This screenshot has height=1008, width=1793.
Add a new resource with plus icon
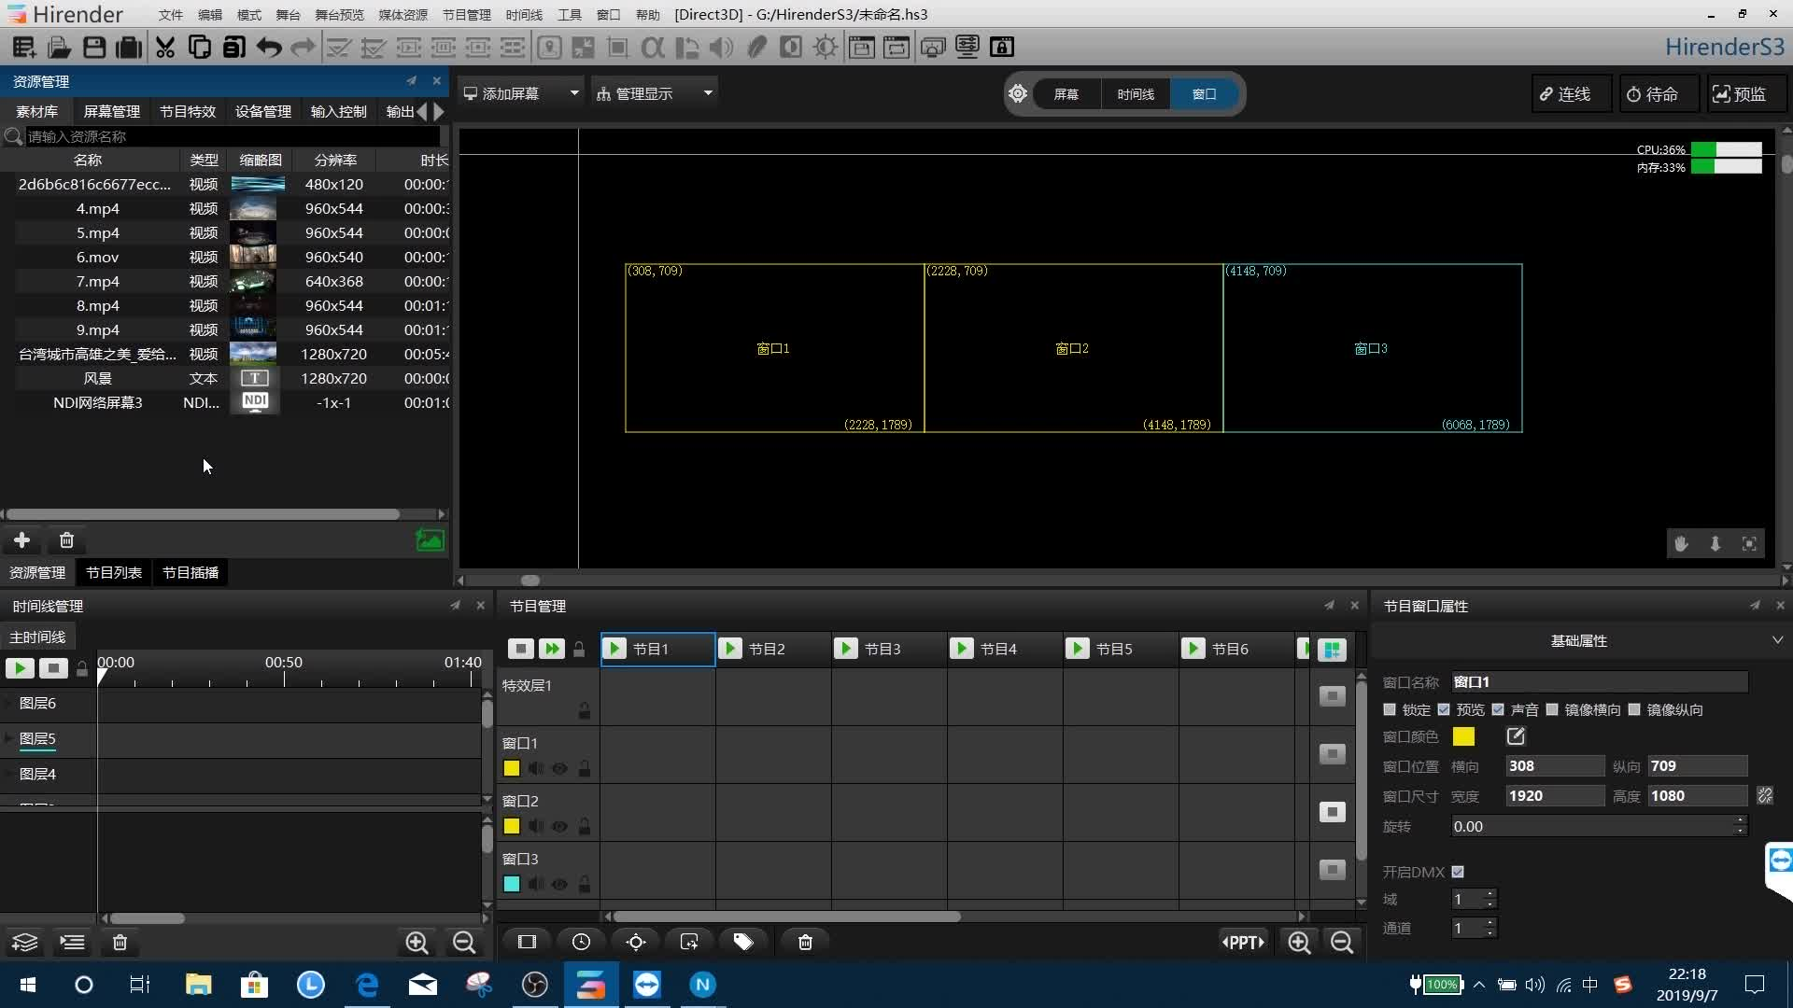pos(21,540)
